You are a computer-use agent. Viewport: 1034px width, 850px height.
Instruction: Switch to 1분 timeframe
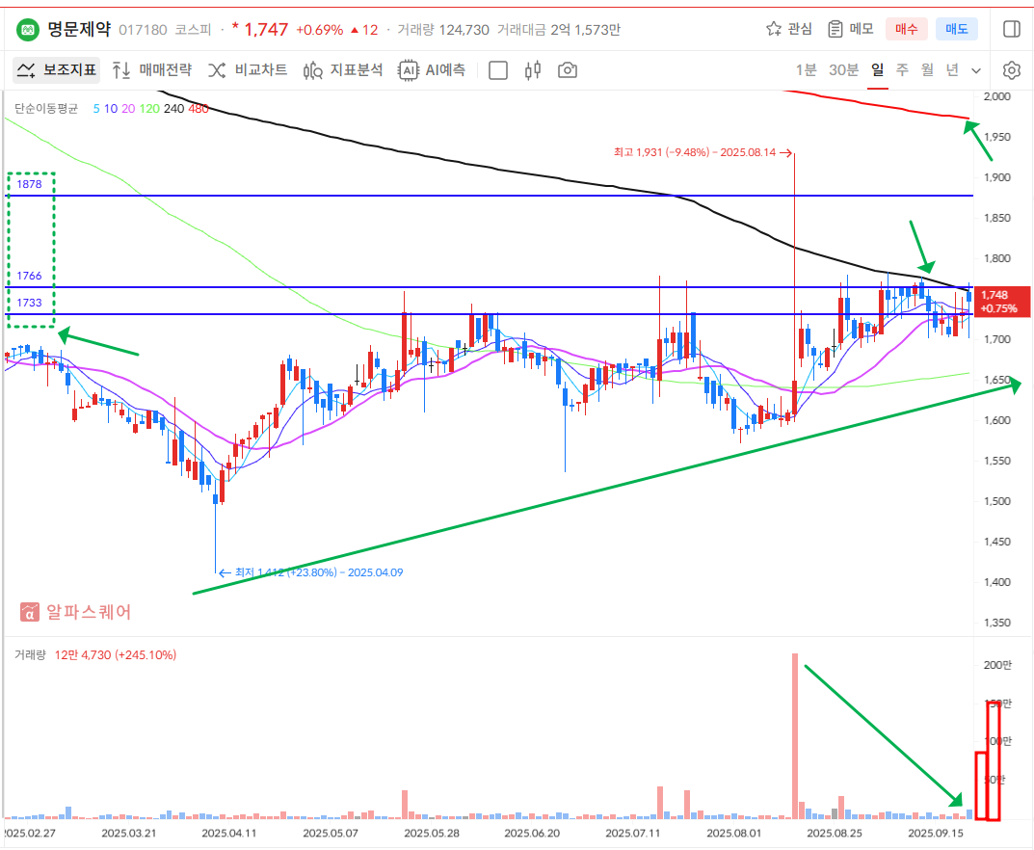806,70
